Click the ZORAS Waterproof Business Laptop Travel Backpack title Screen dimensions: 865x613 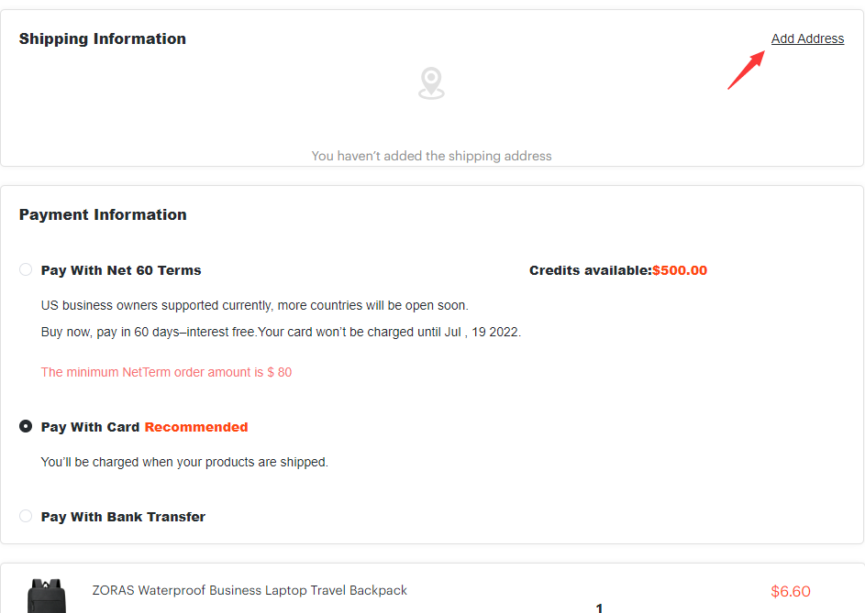point(250,590)
